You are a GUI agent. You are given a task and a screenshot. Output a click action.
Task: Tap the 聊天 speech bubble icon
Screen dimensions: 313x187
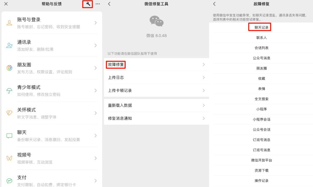(x=9, y=136)
